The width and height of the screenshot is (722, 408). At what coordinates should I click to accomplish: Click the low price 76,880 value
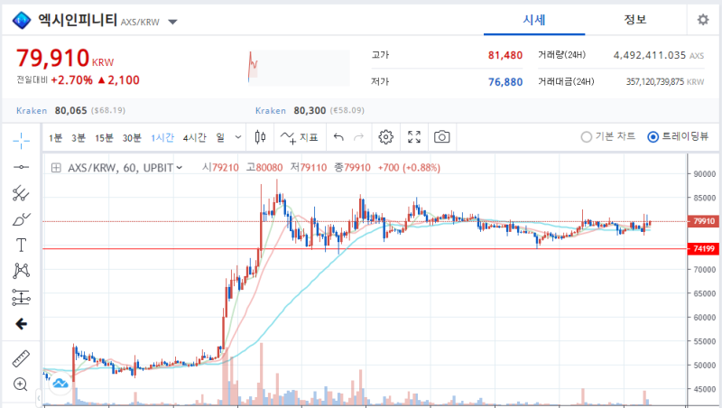point(505,82)
